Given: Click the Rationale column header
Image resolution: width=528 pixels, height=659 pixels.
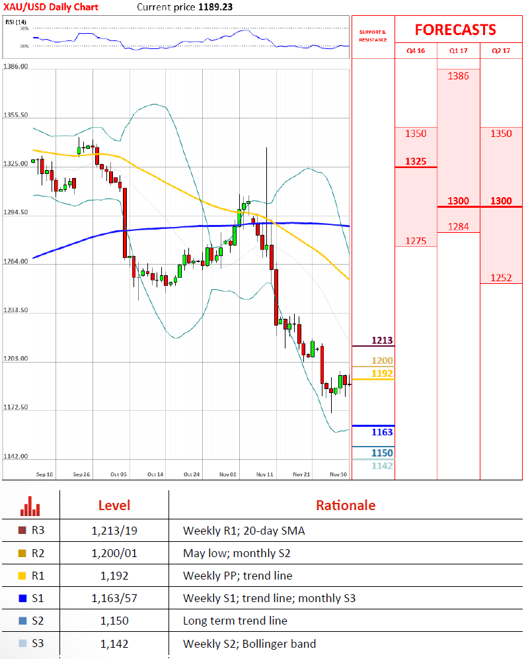Looking at the screenshot, I should (x=346, y=505).
